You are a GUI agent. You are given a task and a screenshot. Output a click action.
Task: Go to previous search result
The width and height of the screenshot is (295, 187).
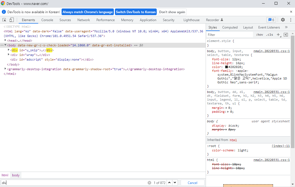coord(169,183)
